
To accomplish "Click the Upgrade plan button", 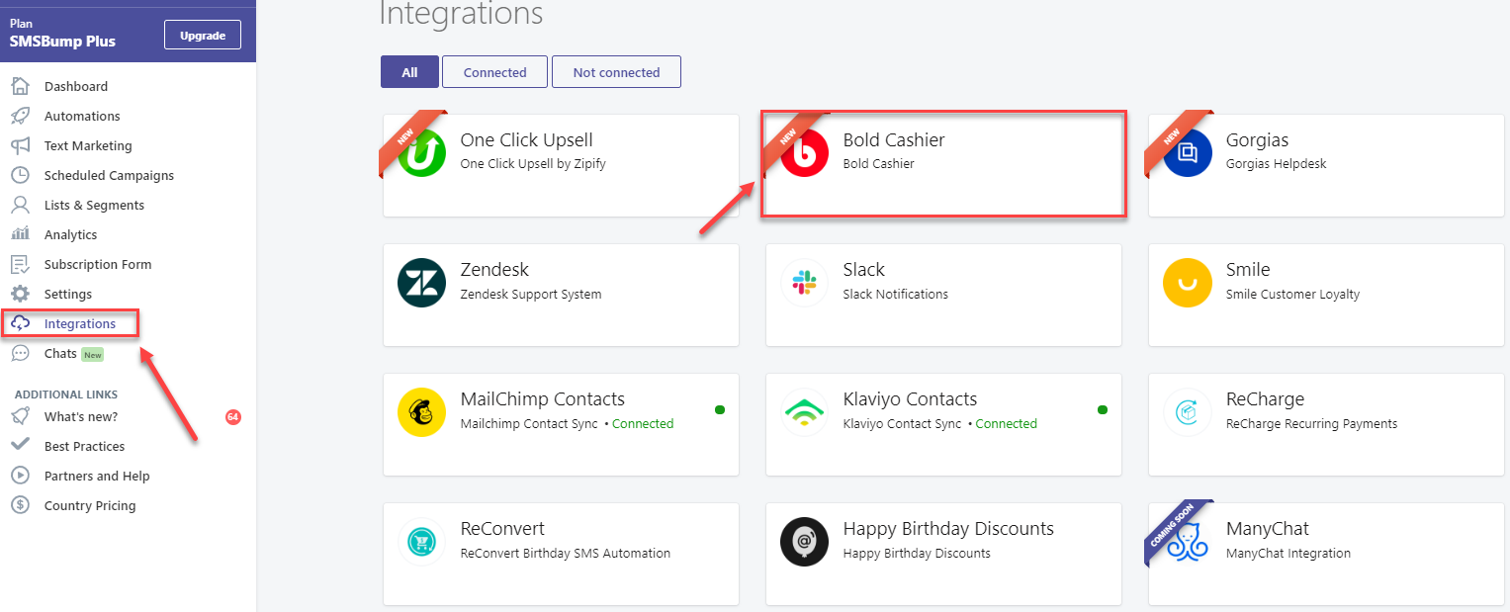I will click(x=203, y=35).
